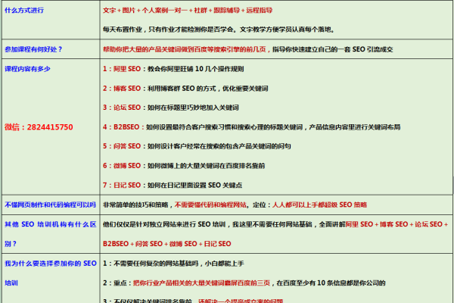
Task: Select the row '1:阿里SEO'
Action: 173,69
